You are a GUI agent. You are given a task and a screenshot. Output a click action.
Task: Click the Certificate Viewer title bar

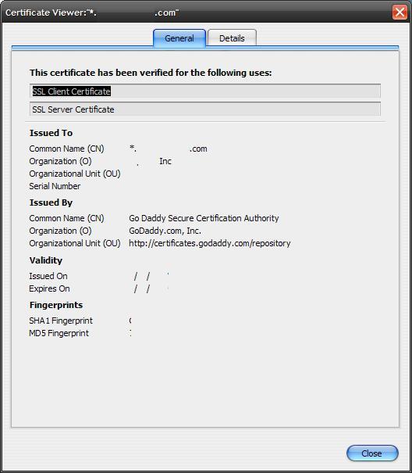[x=196, y=13]
